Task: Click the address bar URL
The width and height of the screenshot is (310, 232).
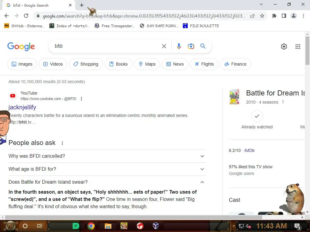Action: [144, 16]
